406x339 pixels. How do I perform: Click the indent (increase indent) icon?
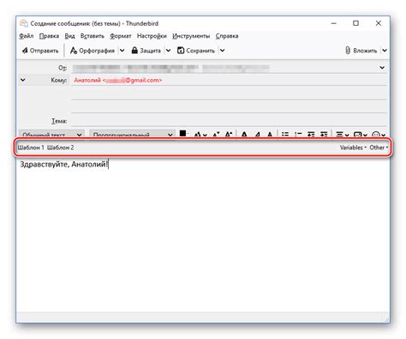tap(324, 134)
